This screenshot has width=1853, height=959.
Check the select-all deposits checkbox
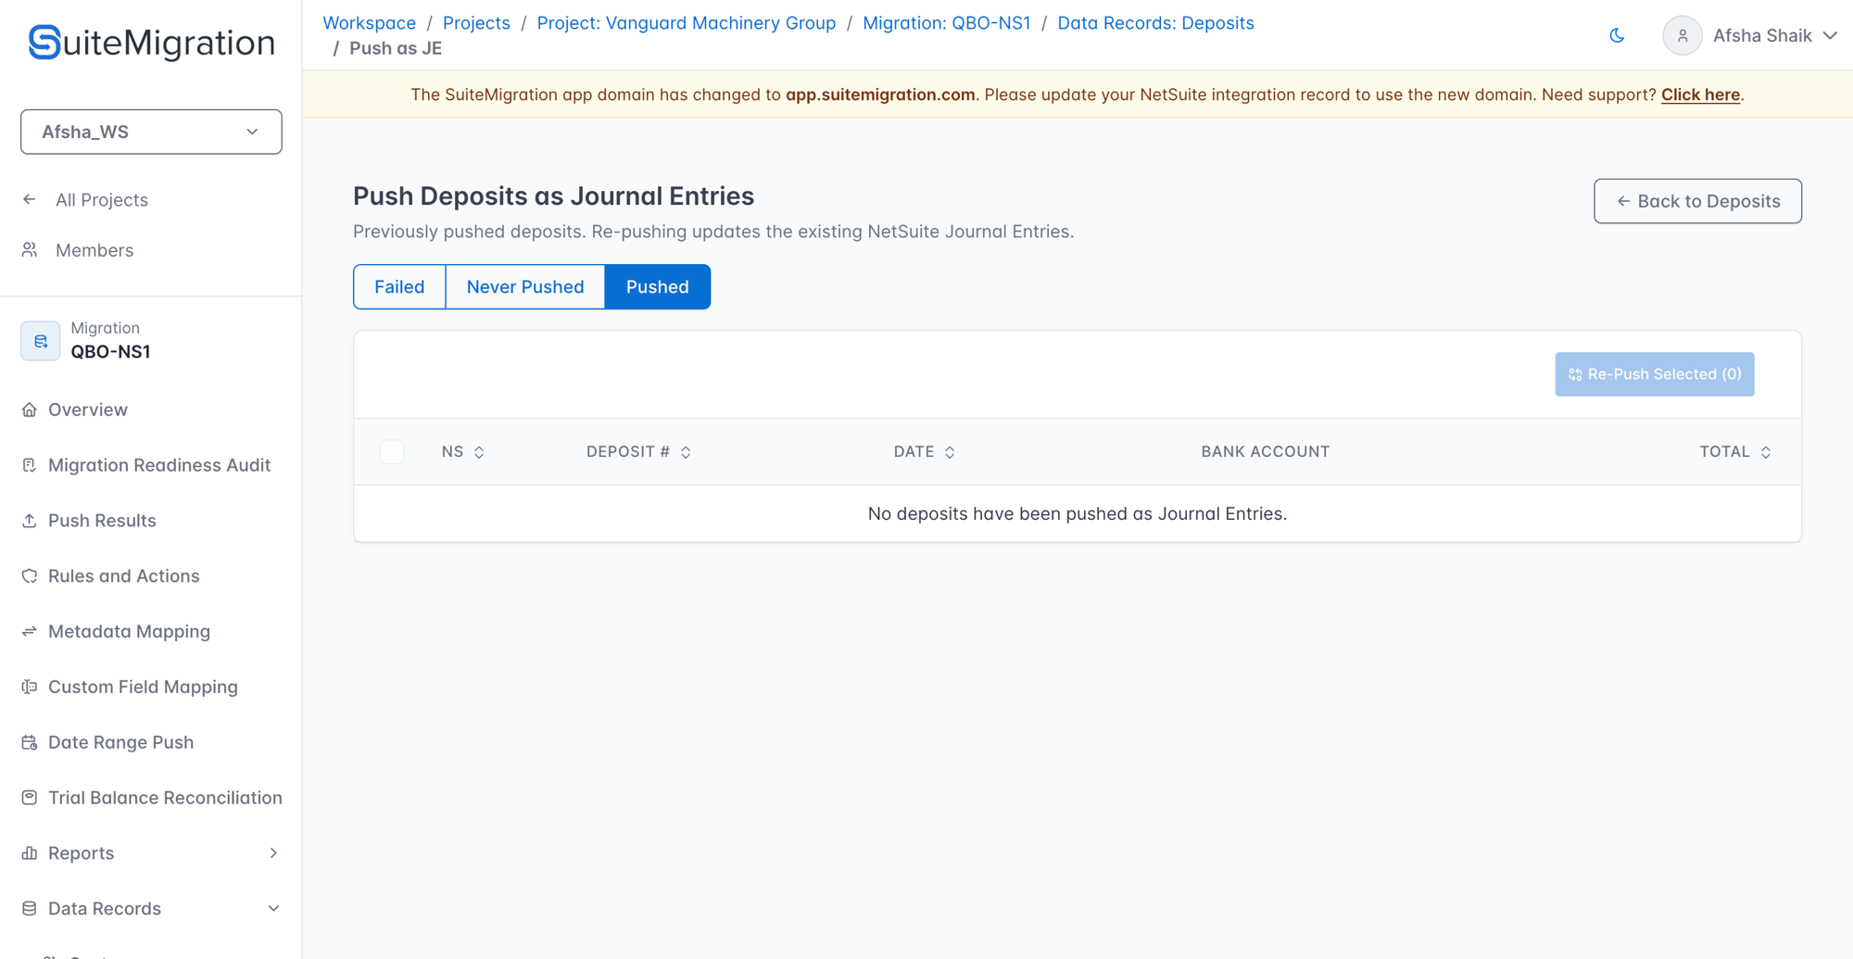[392, 451]
